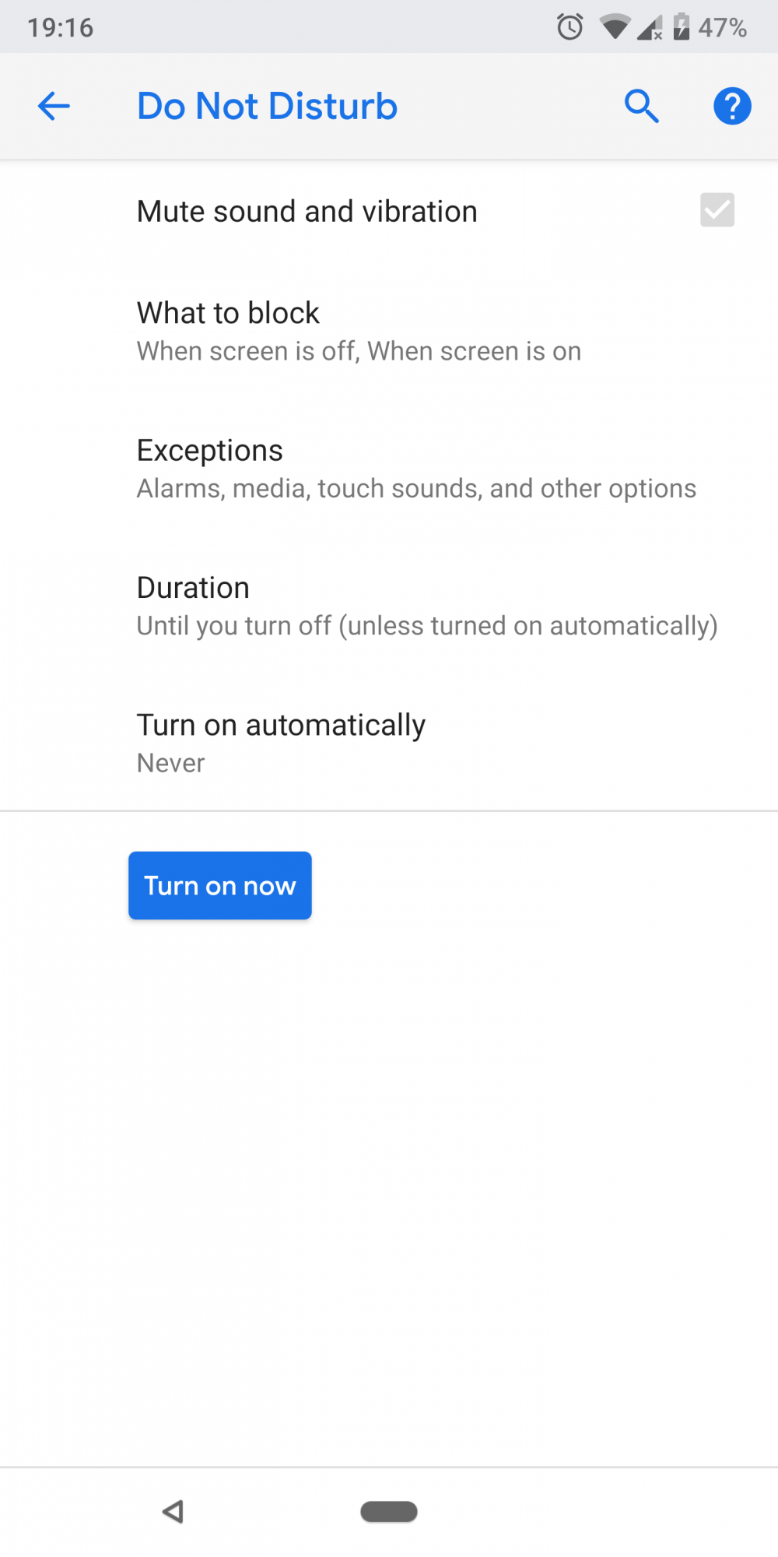Select the Mute sound and vibration row label
This screenshot has height=1557, width=778.
(307, 212)
